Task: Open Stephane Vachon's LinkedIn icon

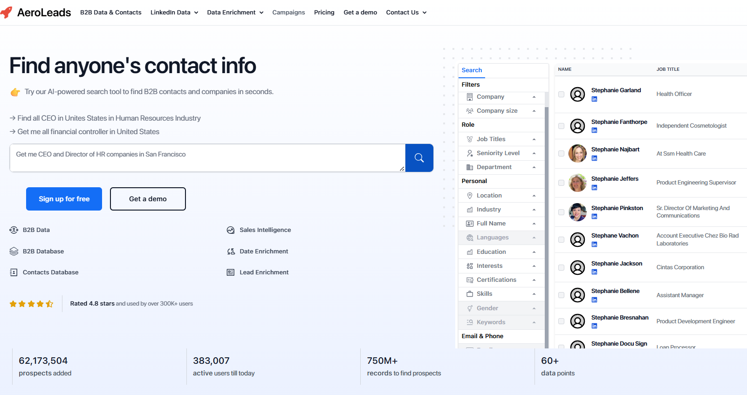Action: 594,245
